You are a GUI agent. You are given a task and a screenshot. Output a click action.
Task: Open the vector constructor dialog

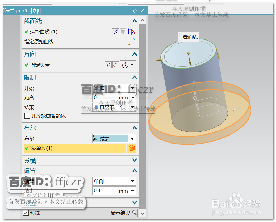coord(115,65)
